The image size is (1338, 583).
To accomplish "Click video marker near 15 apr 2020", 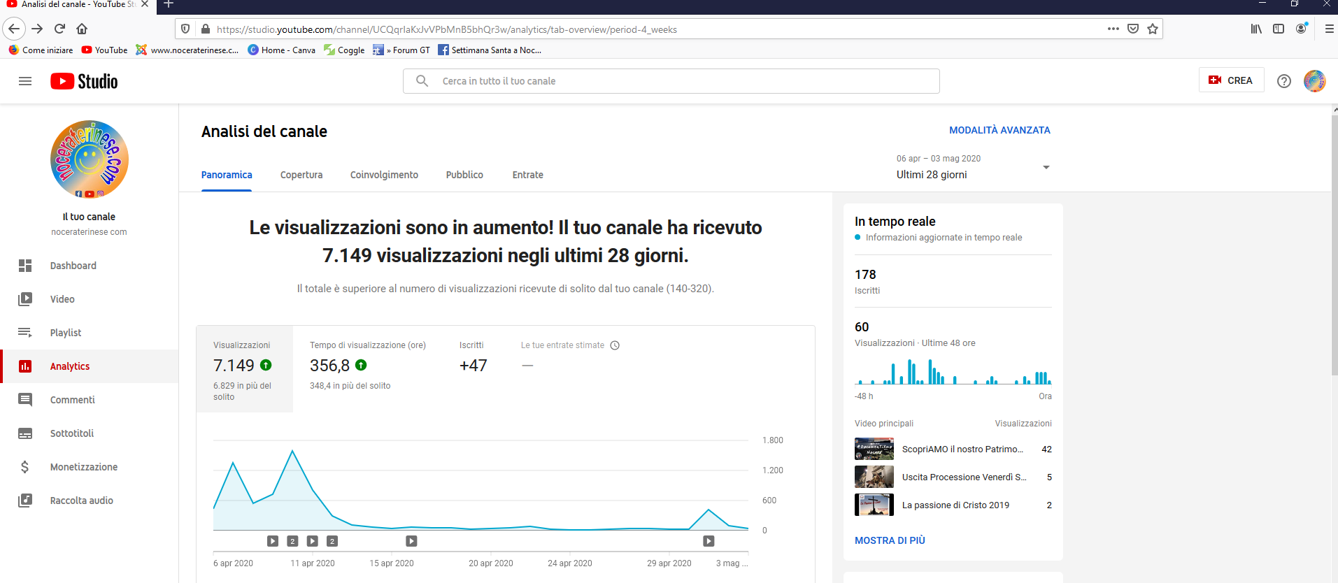I will pos(411,541).
